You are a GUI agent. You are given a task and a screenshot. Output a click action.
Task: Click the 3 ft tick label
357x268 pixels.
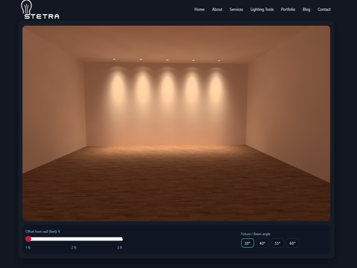tap(120, 247)
